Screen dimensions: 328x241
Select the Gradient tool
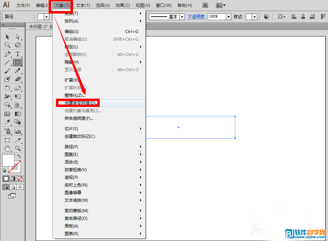pyautogui.click(x=18, y=114)
